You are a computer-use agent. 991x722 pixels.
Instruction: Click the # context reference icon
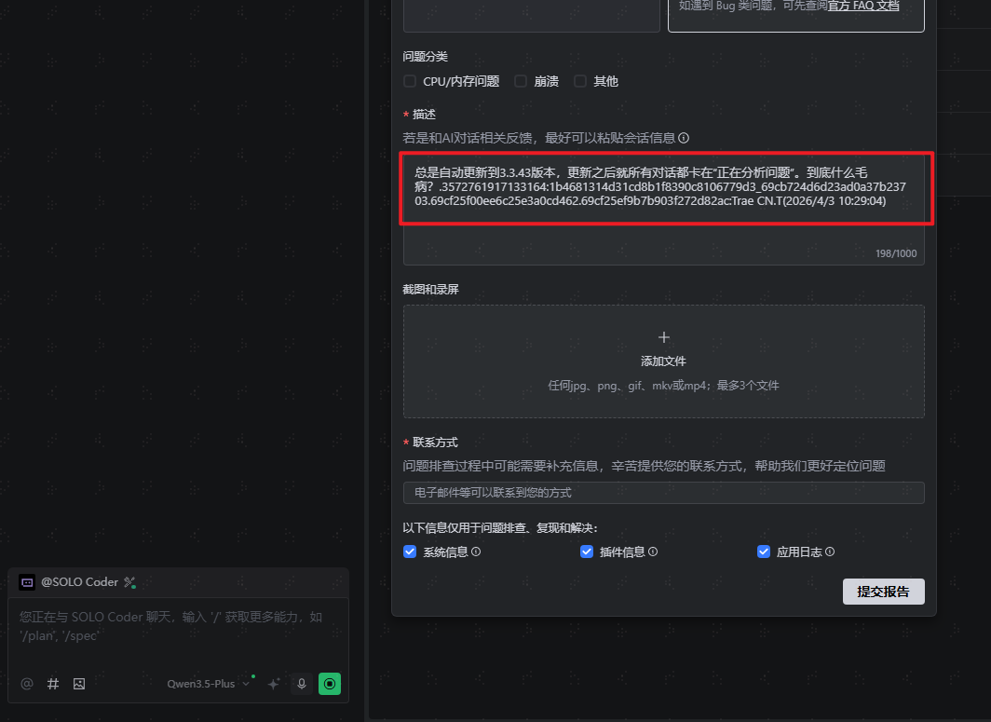pos(53,684)
